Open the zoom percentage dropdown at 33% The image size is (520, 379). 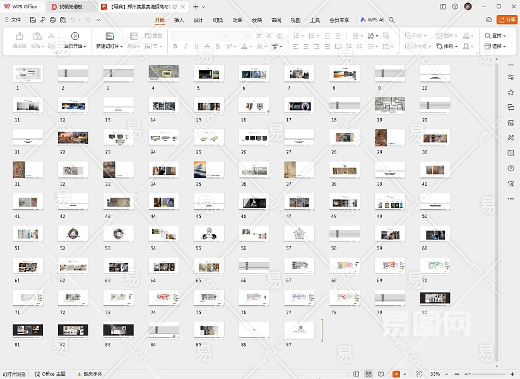click(x=437, y=374)
